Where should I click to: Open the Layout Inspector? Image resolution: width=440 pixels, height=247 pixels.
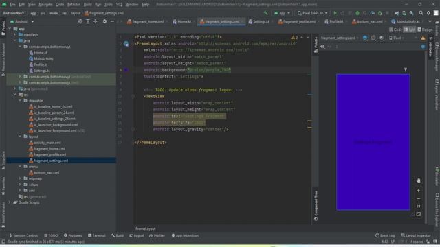pyautogui.click(x=416, y=235)
